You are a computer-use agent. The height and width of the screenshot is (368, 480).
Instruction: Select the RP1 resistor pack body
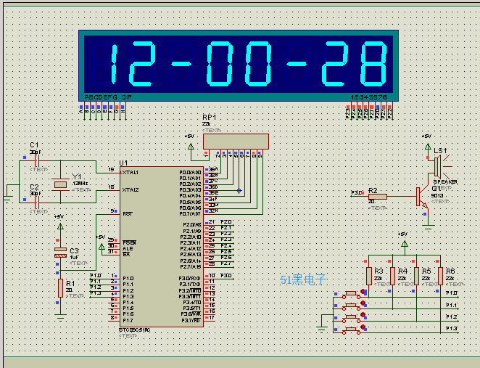236,142
